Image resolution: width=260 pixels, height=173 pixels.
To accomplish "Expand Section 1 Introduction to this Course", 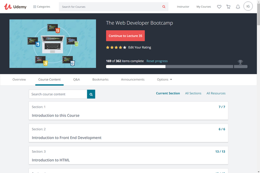I will point(128,111).
